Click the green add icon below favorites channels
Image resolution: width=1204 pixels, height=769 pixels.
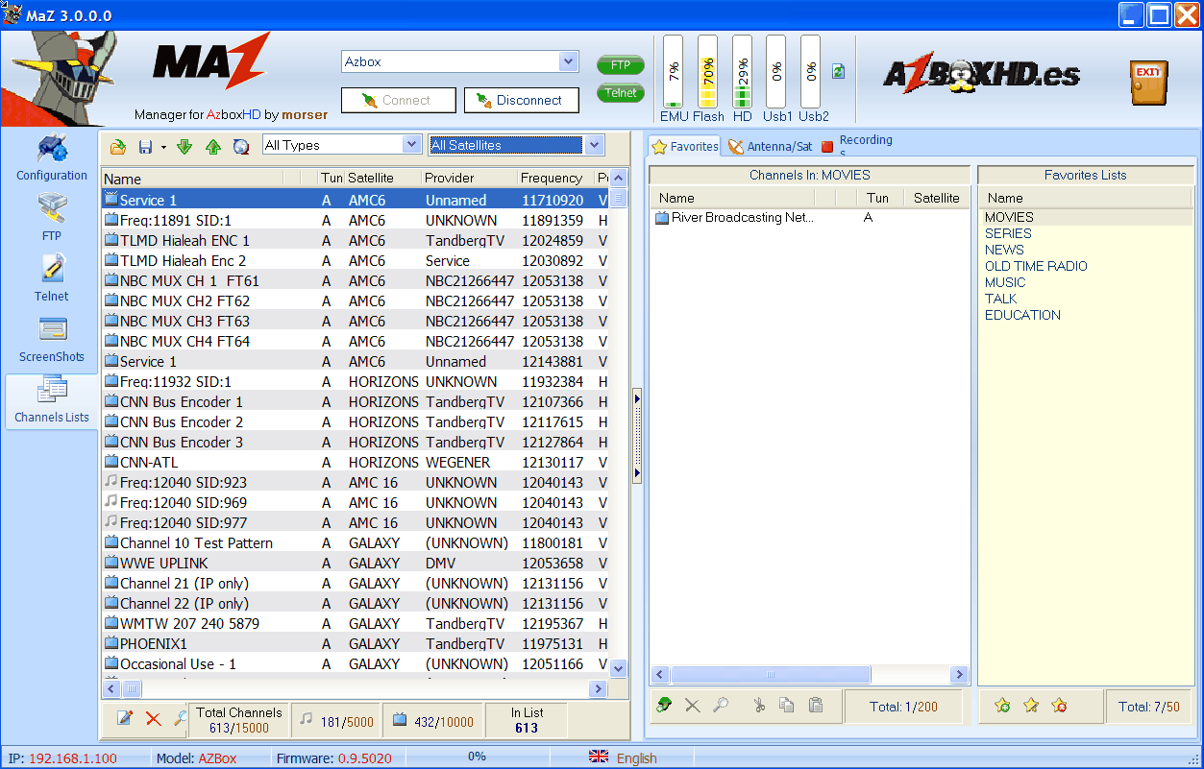pos(664,706)
